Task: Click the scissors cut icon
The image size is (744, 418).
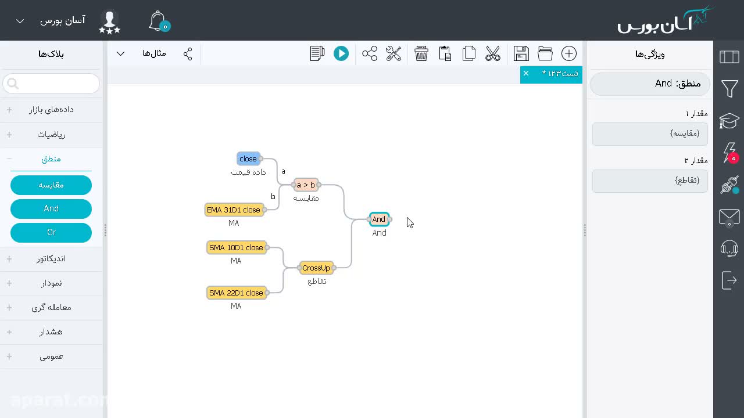Action: click(x=493, y=53)
